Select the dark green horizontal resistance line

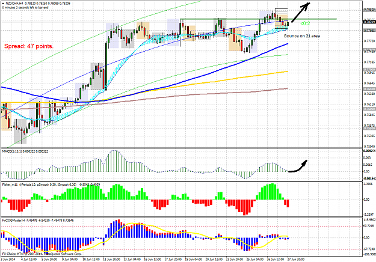[258, 19]
